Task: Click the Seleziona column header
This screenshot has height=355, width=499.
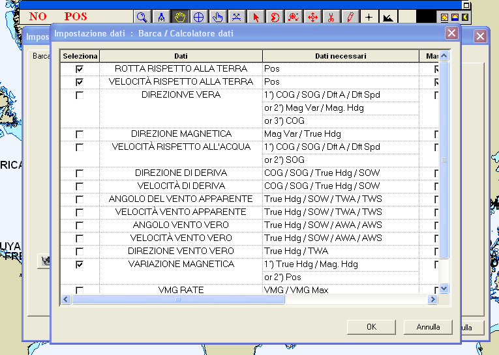Action: coord(80,56)
